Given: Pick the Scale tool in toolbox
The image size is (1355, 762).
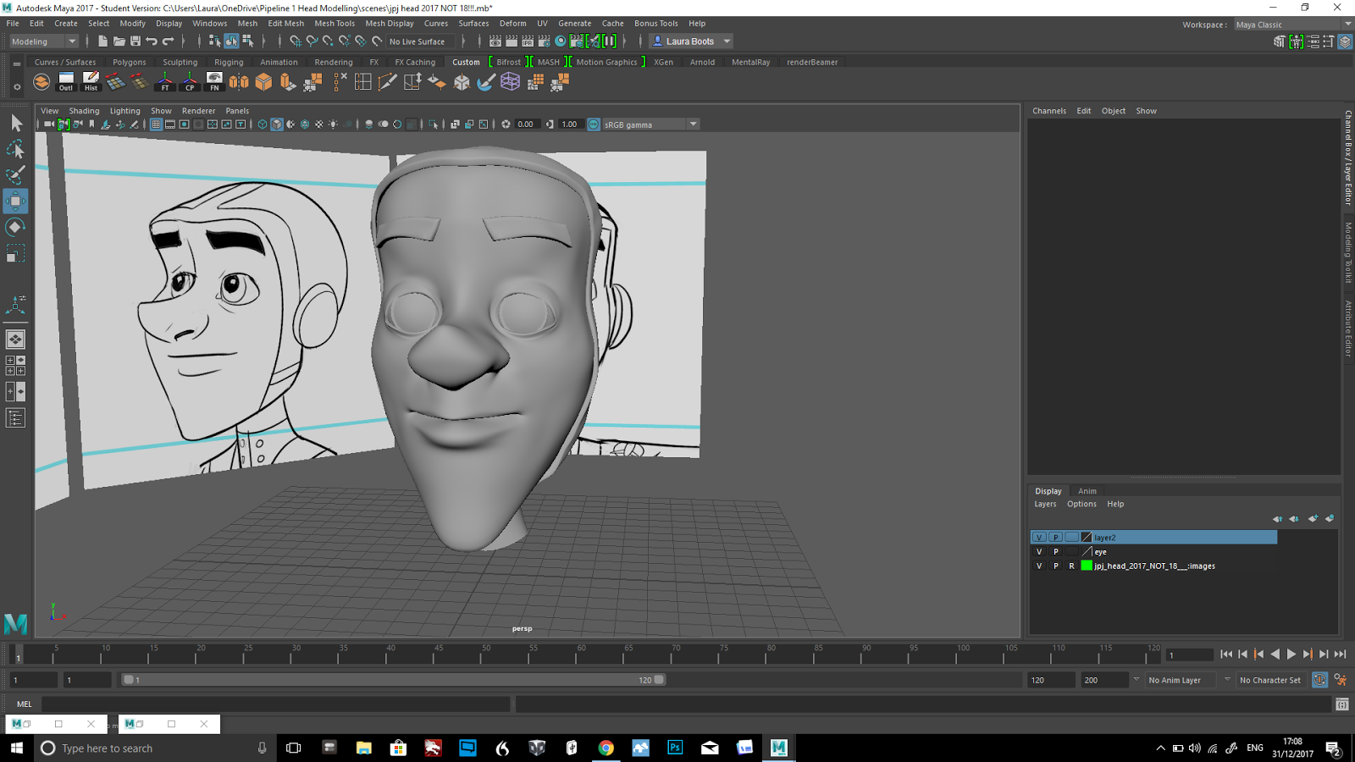Looking at the screenshot, I should click(15, 253).
